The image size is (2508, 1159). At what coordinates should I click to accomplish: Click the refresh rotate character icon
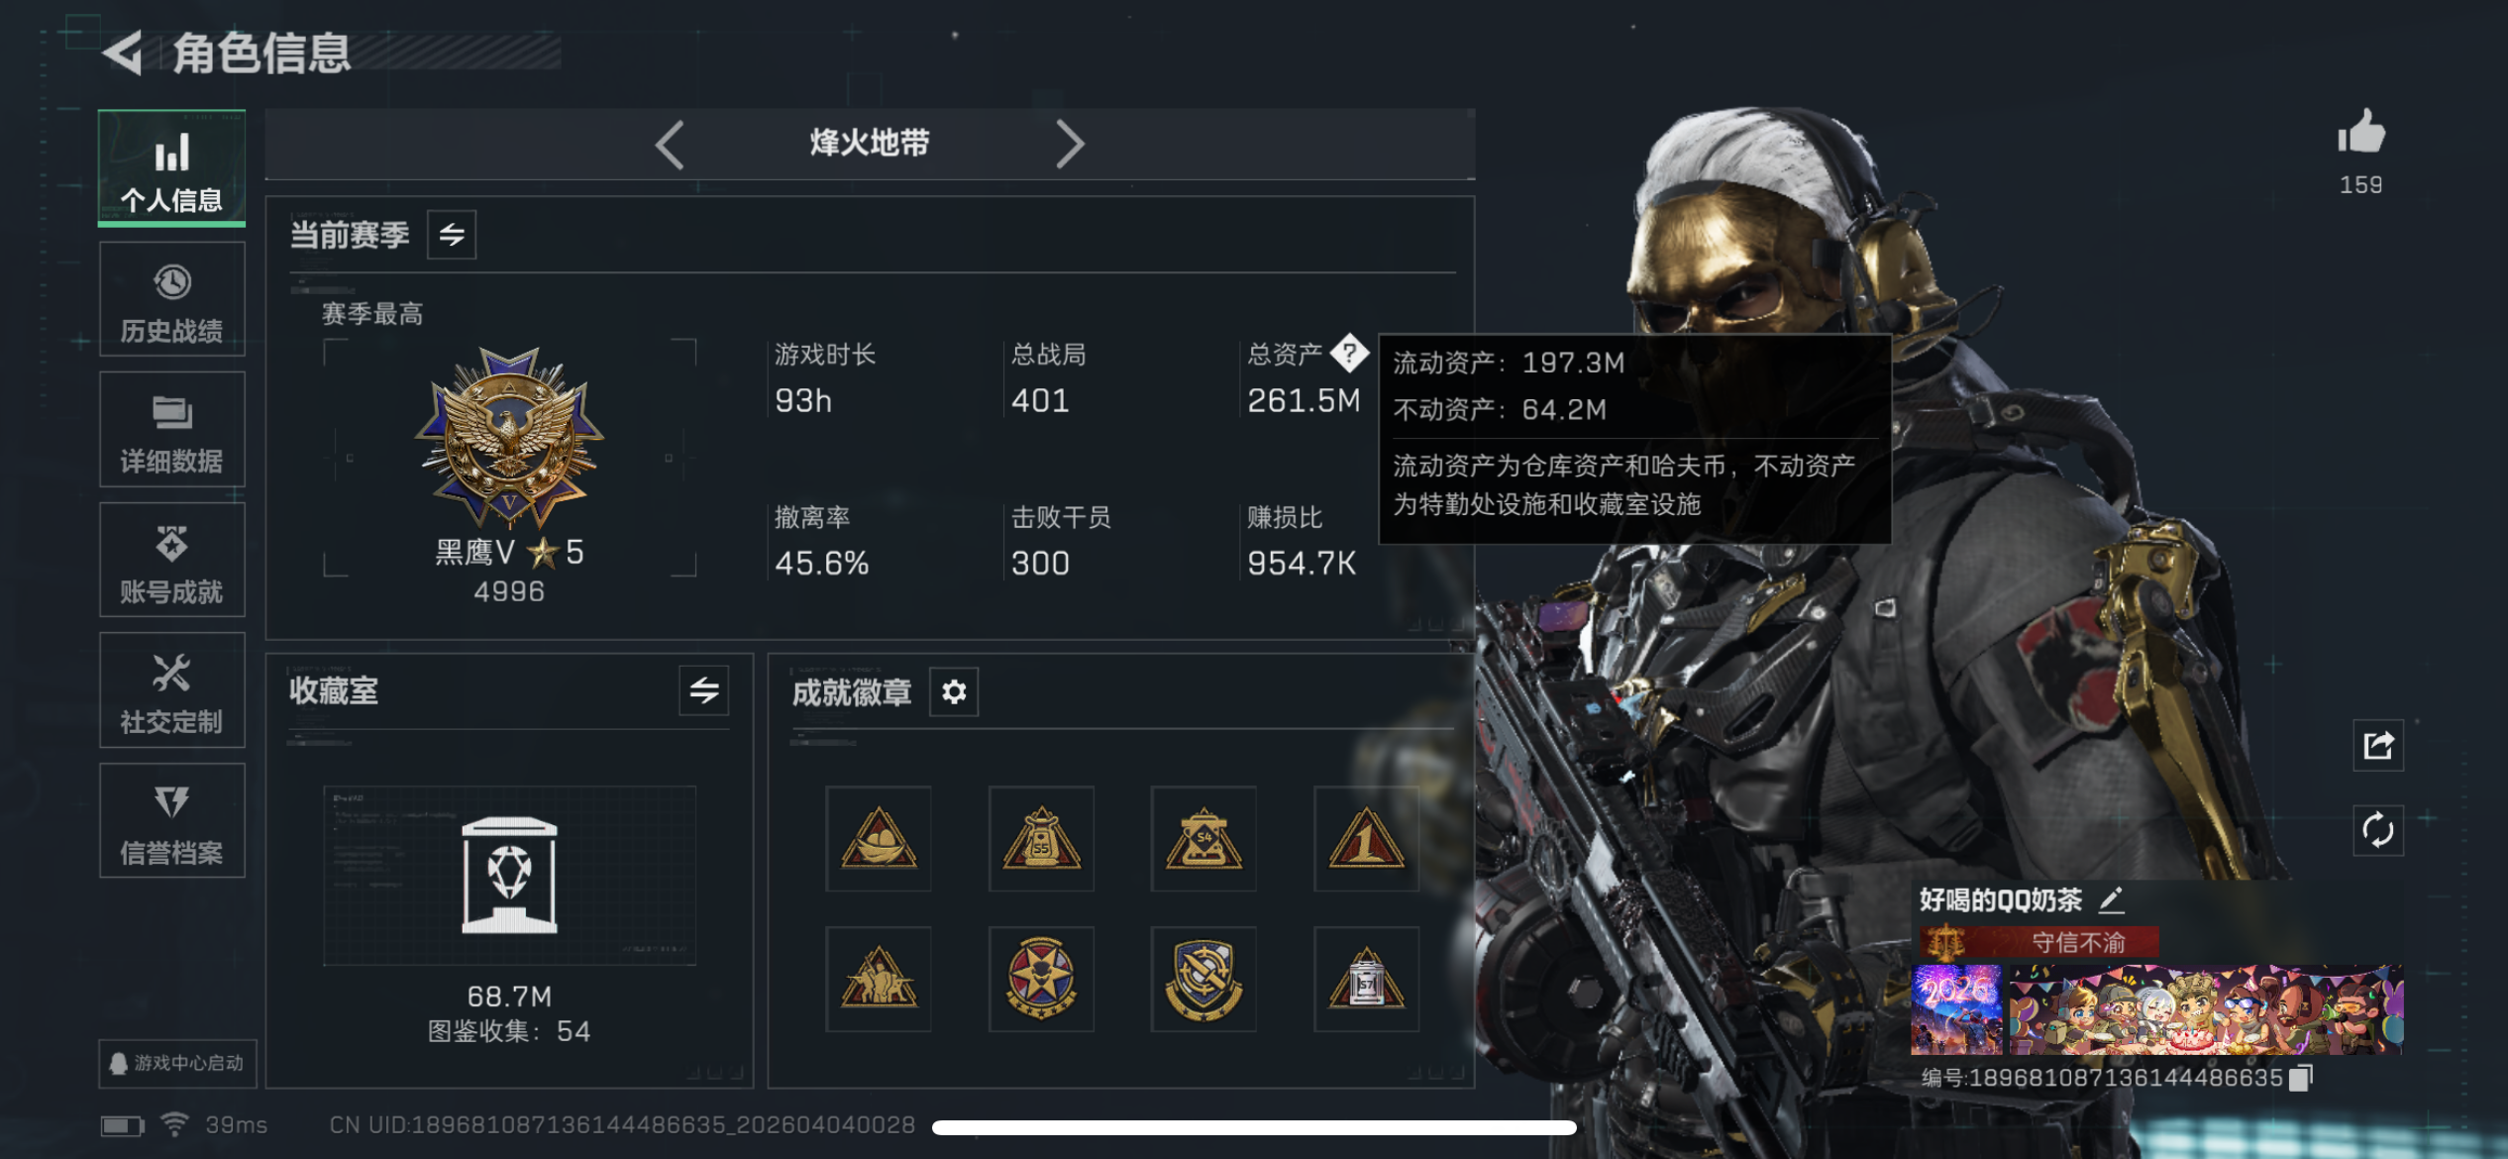[x=2378, y=830]
